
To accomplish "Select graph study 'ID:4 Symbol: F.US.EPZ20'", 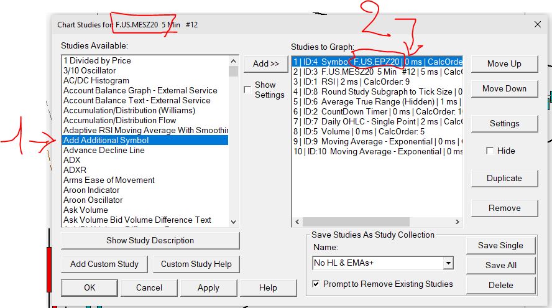I will (377, 62).
